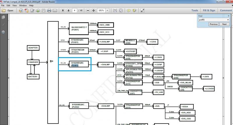
Task: Click the +3V_LAN box
Action: 158,92
